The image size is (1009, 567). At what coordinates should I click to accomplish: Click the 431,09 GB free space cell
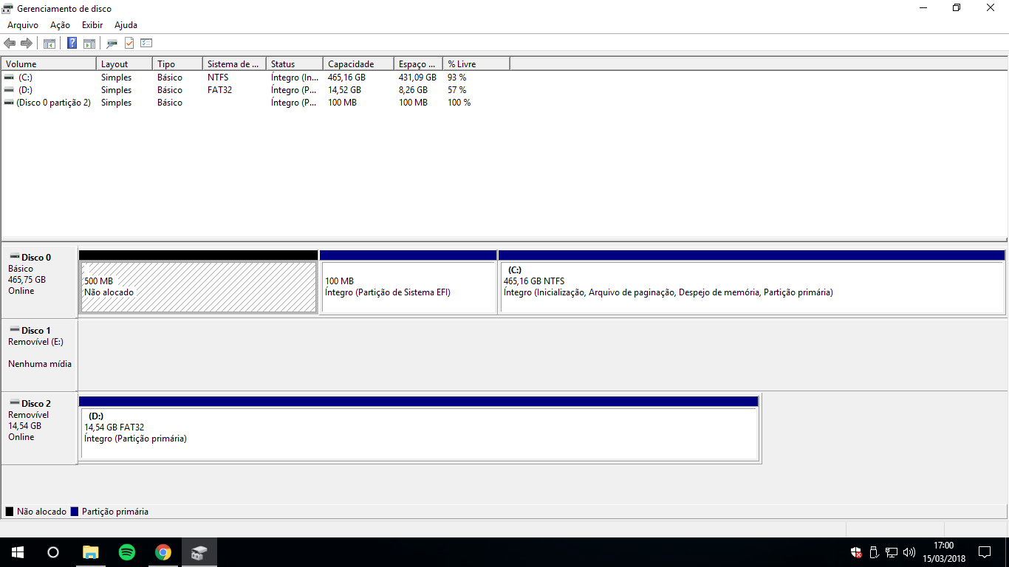pos(417,78)
